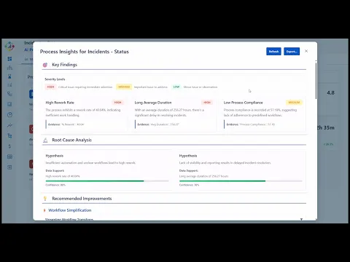Select the Low Process Compliance finding title
The width and height of the screenshot is (350, 262).
pos(244,103)
